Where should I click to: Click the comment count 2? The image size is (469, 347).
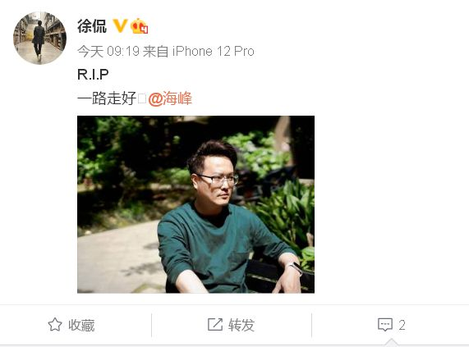pyautogui.click(x=402, y=325)
